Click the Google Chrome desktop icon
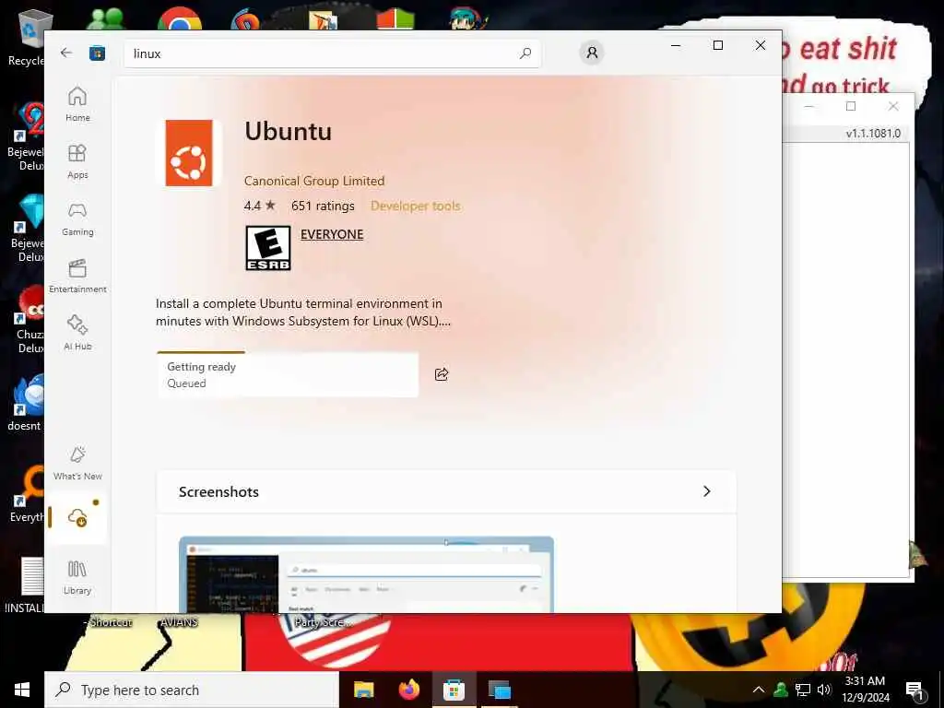The width and height of the screenshot is (944, 708). [x=180, y=18]
